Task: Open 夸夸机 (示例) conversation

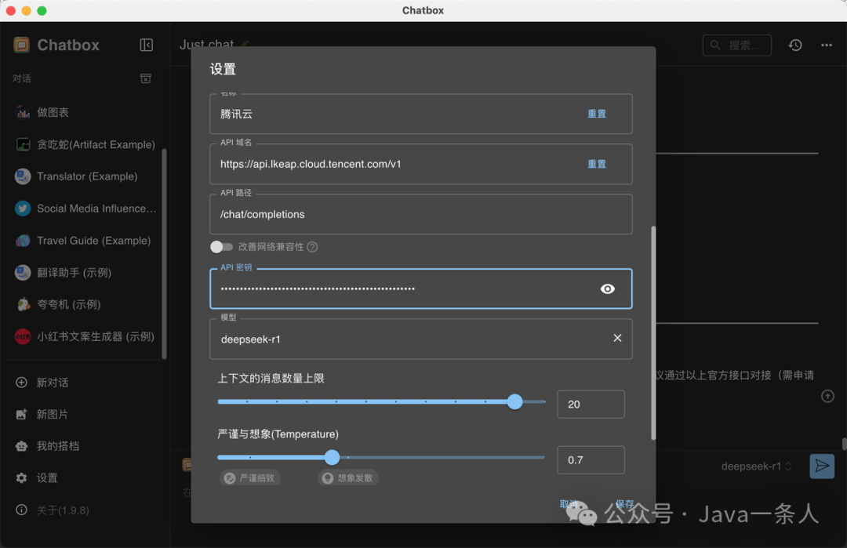Action: (x=86, y=304)
